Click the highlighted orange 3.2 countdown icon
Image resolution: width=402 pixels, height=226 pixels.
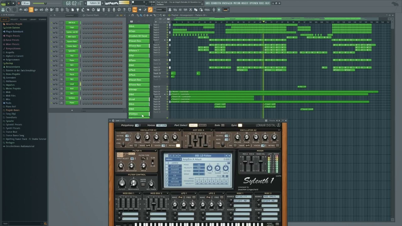pyautogui.click(x=31, y=10)
